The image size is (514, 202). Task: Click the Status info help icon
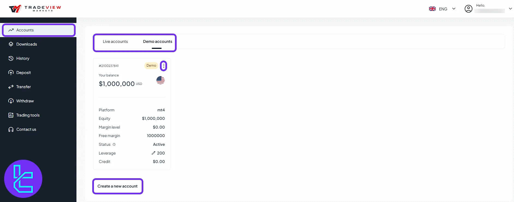click(114, 144)
